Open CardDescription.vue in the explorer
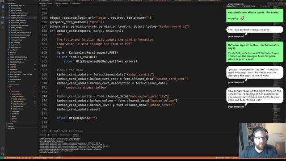The height and width of the screenshot is (161, 286). click(x=19, y=99)
